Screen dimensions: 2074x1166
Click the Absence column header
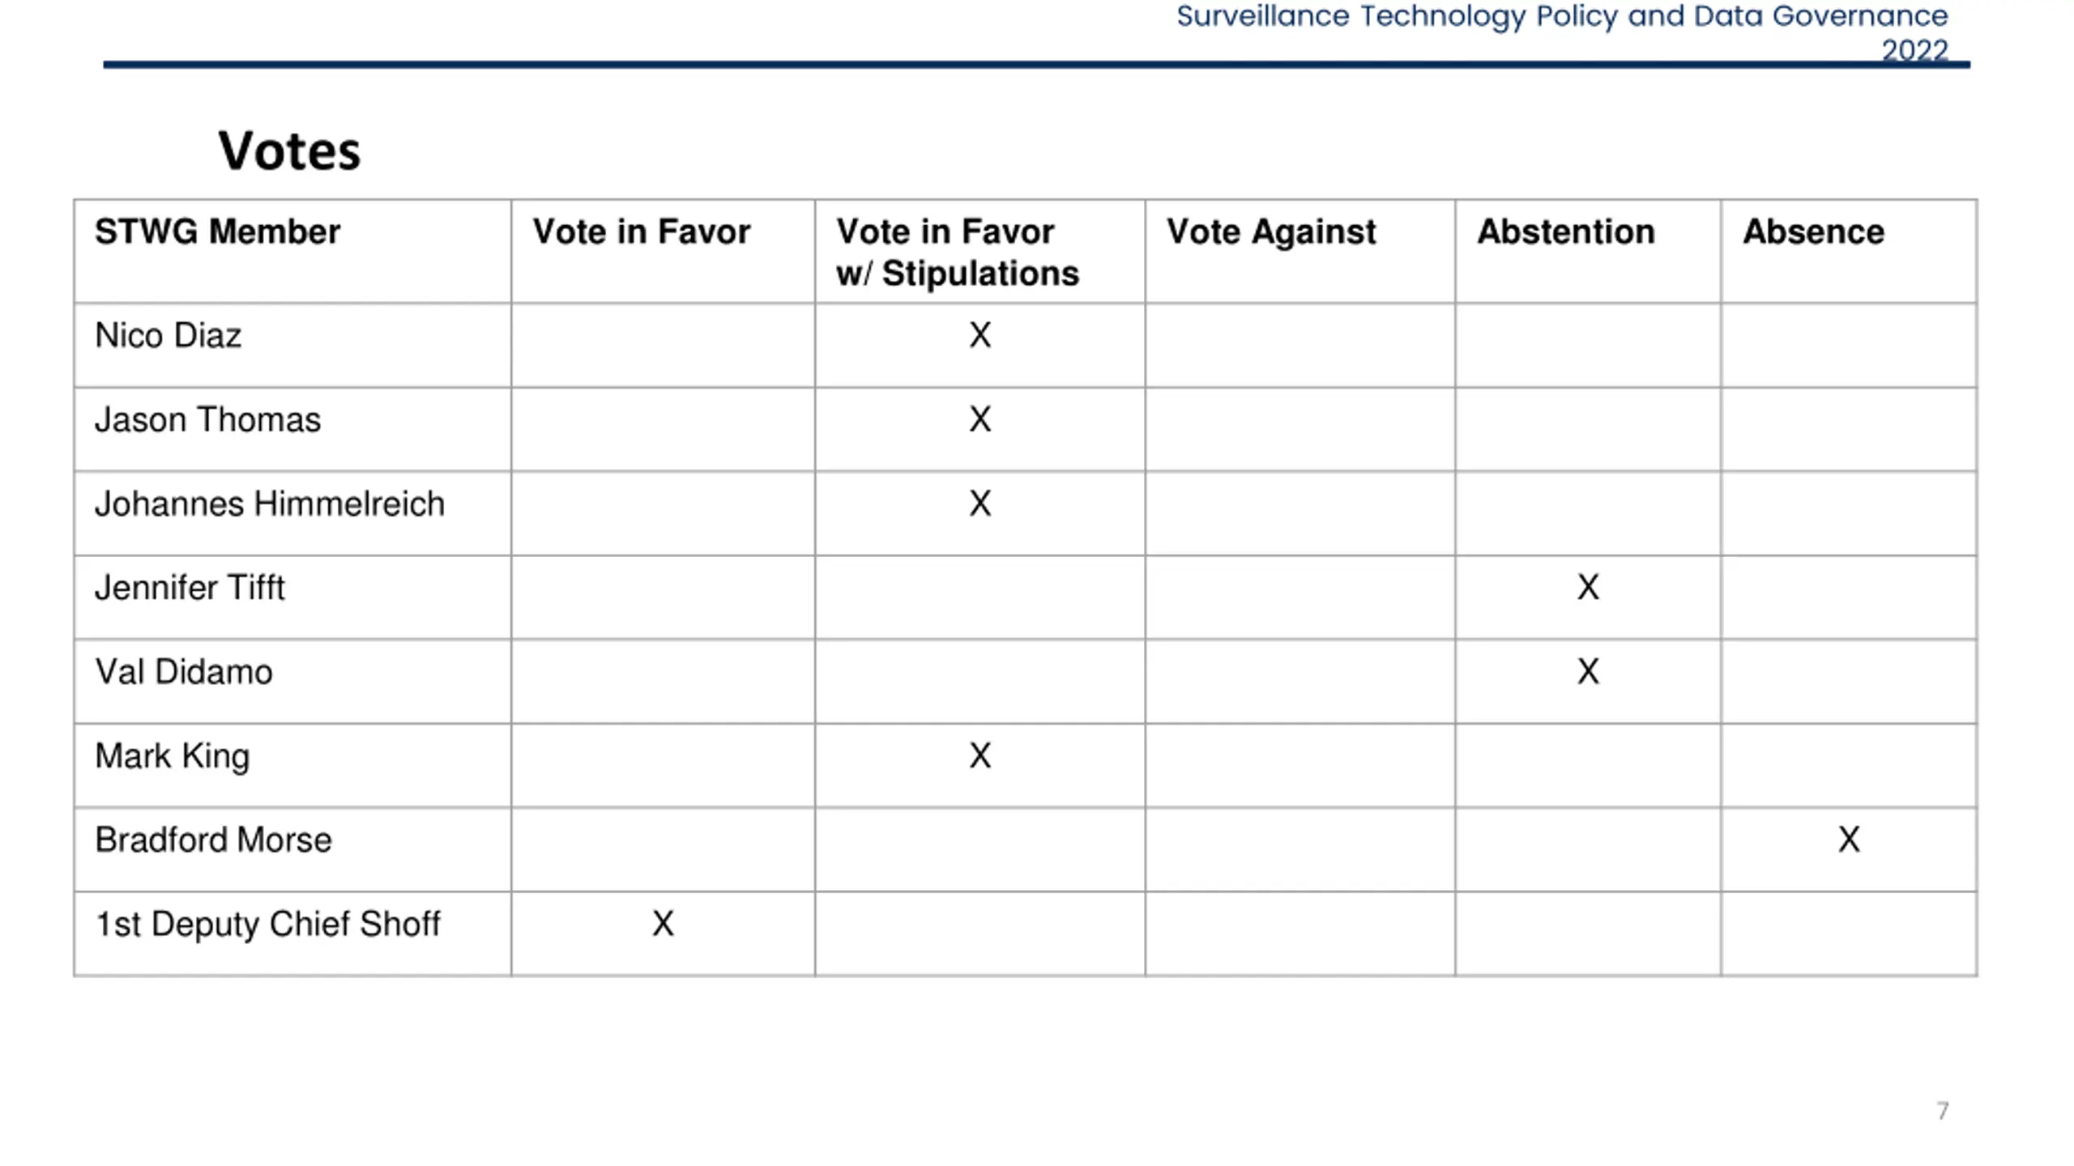coord(1849,251)
